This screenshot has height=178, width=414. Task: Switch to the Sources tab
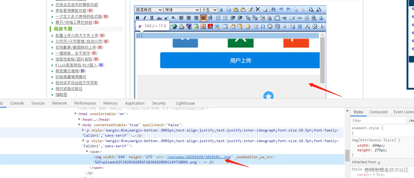[x=38, y=103]
